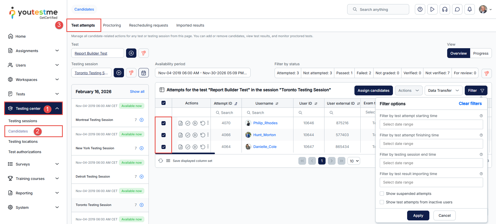The width and height of the screenshot is (496, 224).
Task: Uncheck the row checkbox for Hunt_Morton
Action: point(164,135)
